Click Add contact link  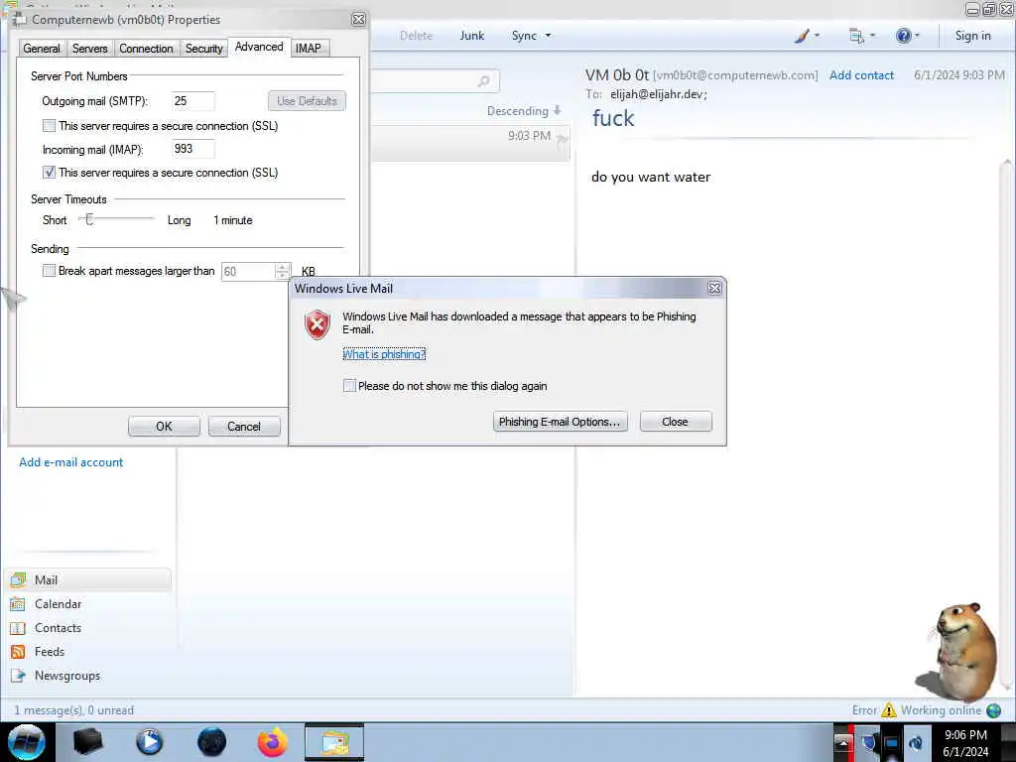point(861,75)
